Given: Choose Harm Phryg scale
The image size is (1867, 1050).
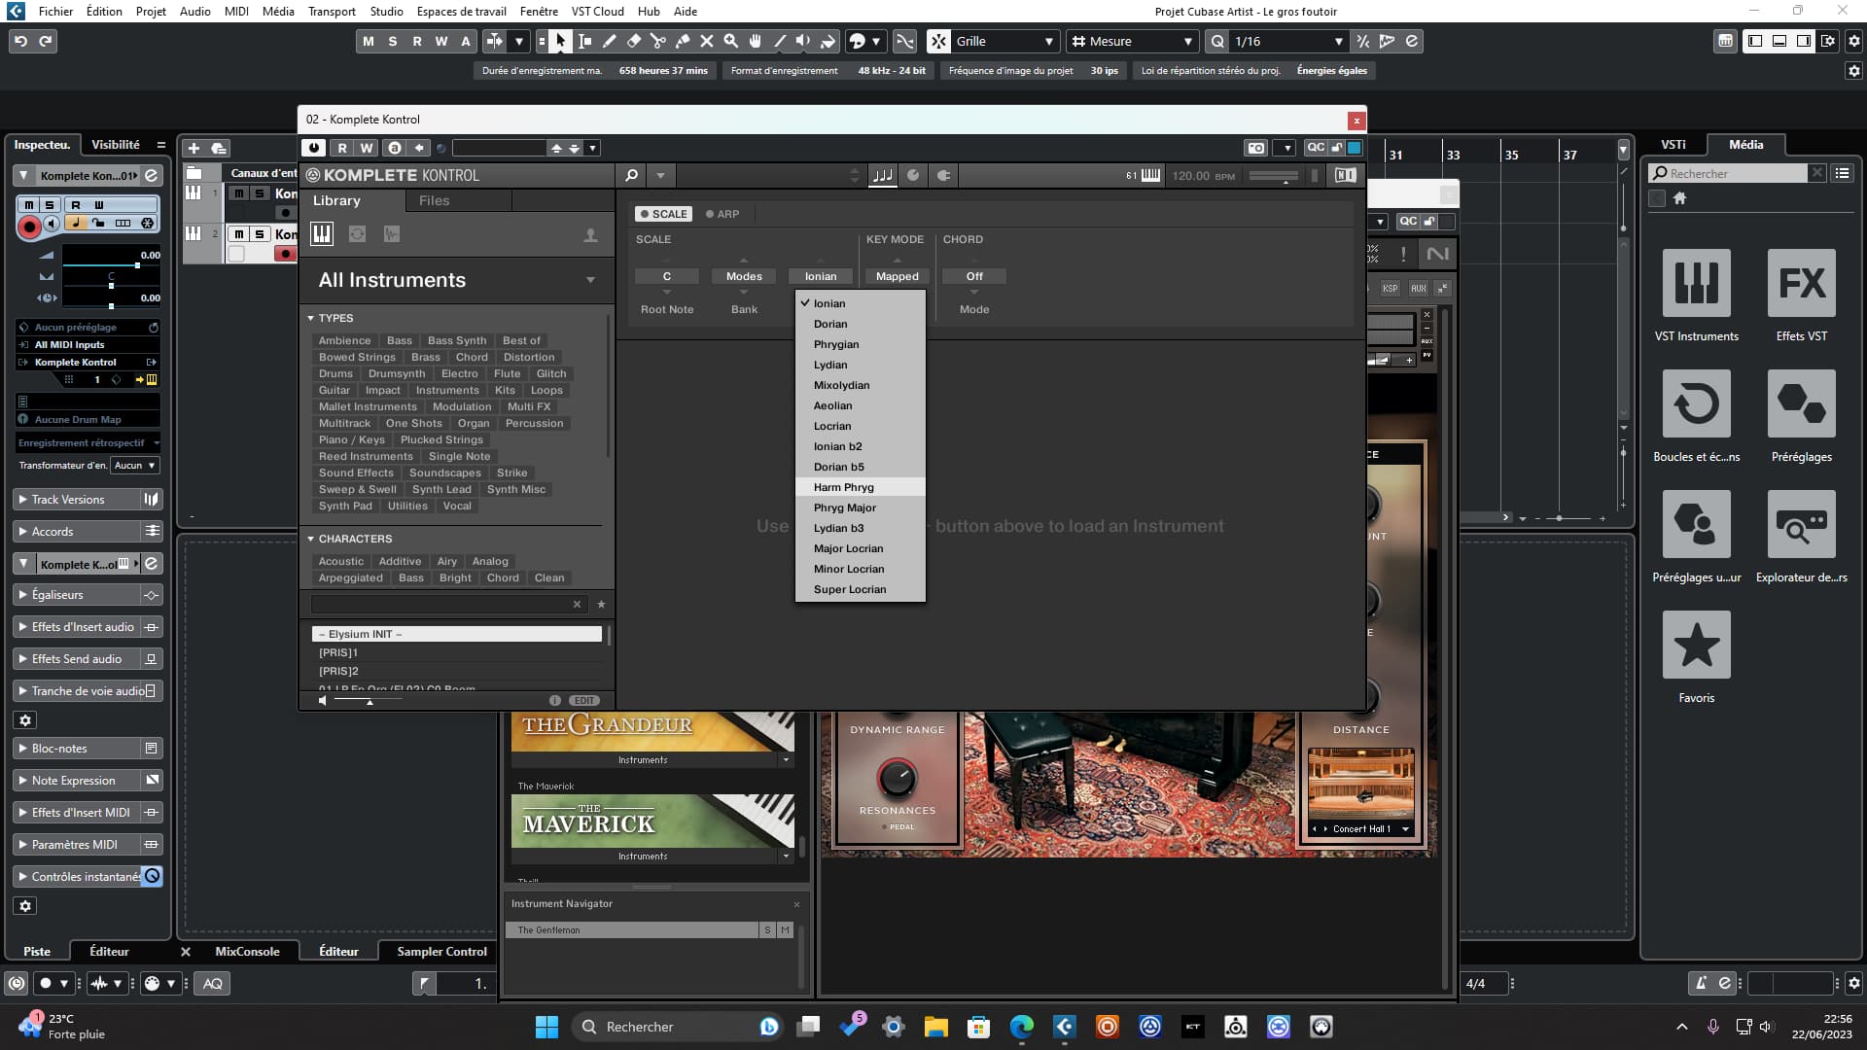Looking at the screenshot, I should 860,487.
